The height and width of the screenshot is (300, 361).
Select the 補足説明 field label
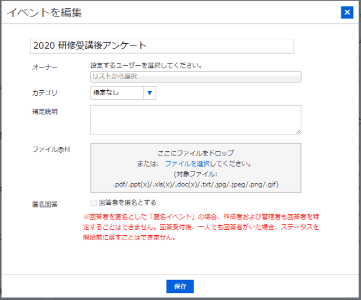(45, 111)
